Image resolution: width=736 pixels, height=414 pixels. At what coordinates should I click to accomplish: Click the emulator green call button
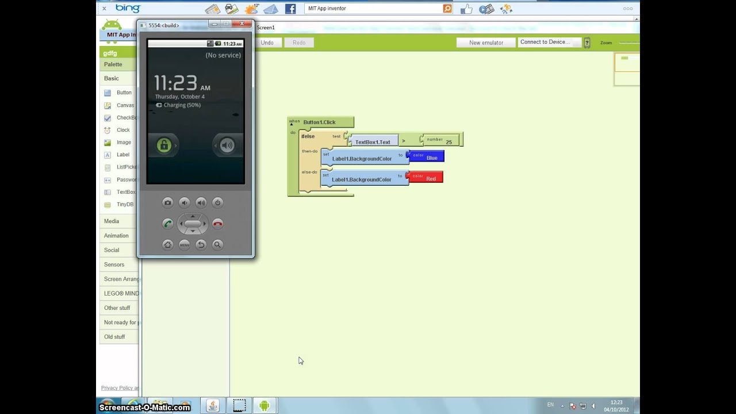168,224
